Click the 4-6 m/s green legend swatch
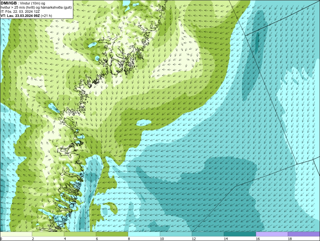Screen dimensions: 320x241 coord(80,234)
